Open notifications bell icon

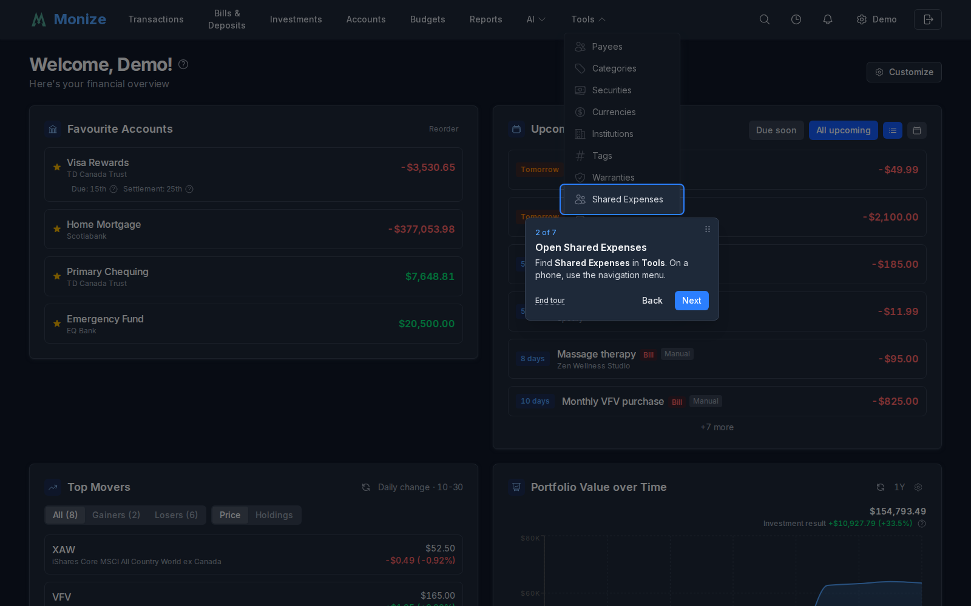click(x=828, y=19)
